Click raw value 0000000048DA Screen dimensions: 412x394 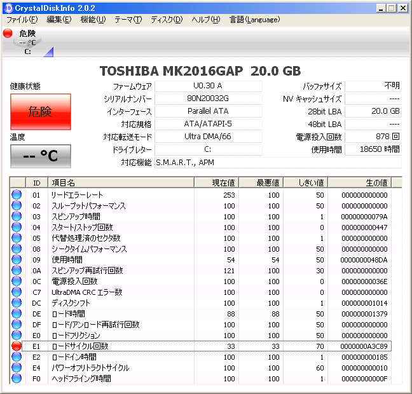364,260
